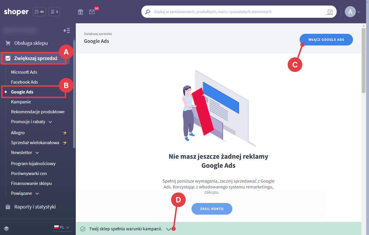Open the PL language dropdown
Image resolution: width=369 pixels, height=235 pixels.
tap(61, 227)
